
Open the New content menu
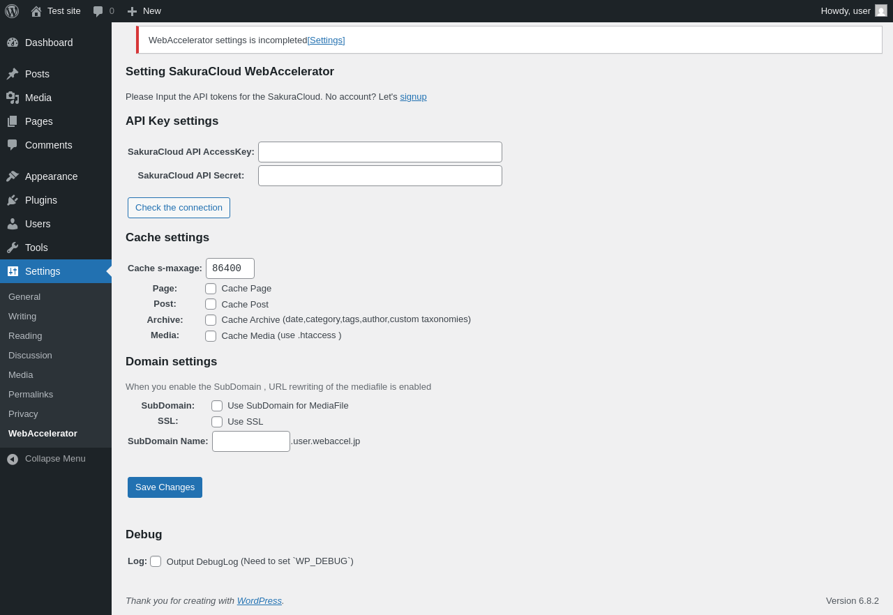(144, 11)
